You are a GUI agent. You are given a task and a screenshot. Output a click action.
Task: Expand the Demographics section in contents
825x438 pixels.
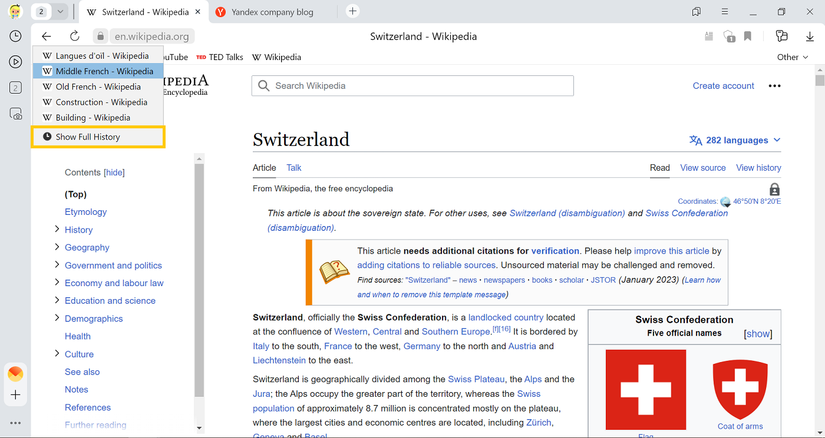(x=57, y=318)
